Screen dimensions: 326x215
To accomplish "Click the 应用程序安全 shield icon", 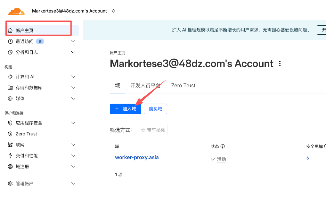I will coord(10,123).
